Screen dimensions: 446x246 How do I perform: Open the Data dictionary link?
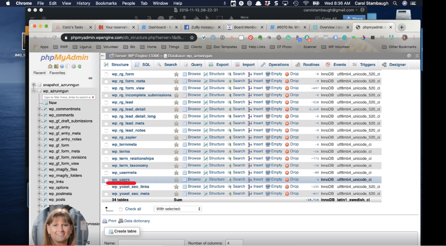(134, 221)
